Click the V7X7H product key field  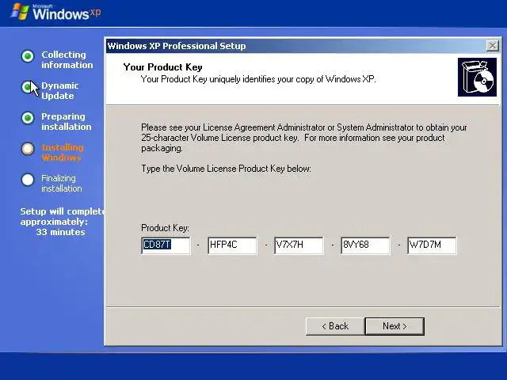click(x=299, y=245)
